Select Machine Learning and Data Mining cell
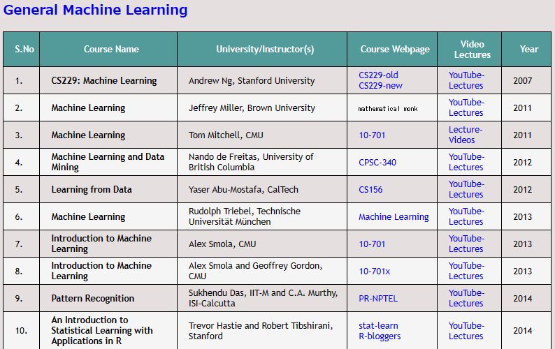 (108, 162)
